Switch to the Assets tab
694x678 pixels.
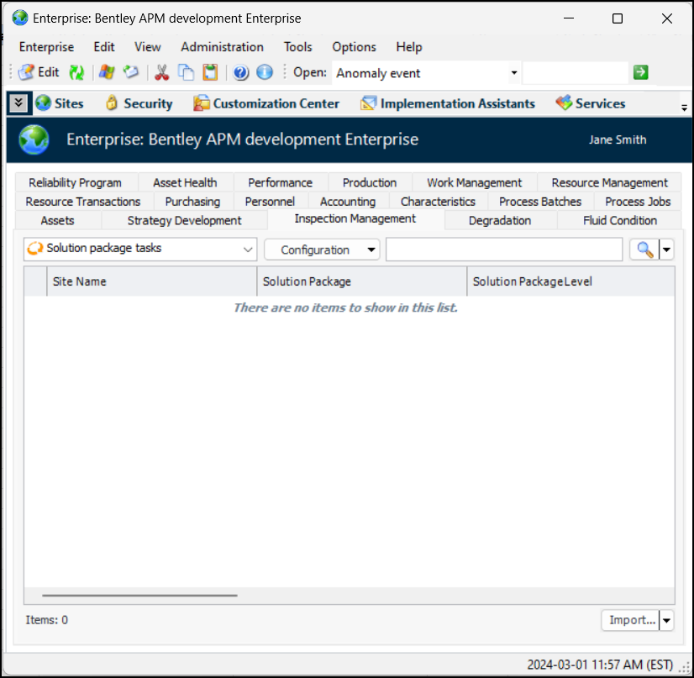[x=57, y=221]
